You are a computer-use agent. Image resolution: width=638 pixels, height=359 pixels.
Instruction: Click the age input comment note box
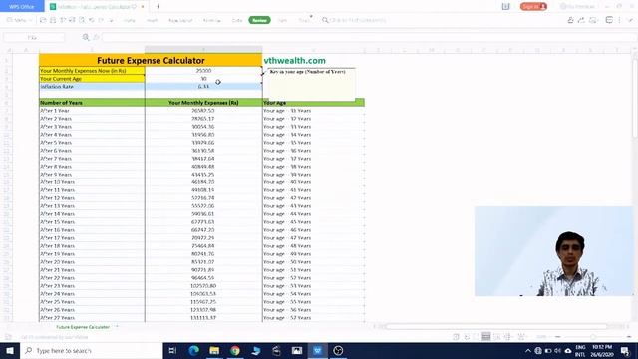311,84
